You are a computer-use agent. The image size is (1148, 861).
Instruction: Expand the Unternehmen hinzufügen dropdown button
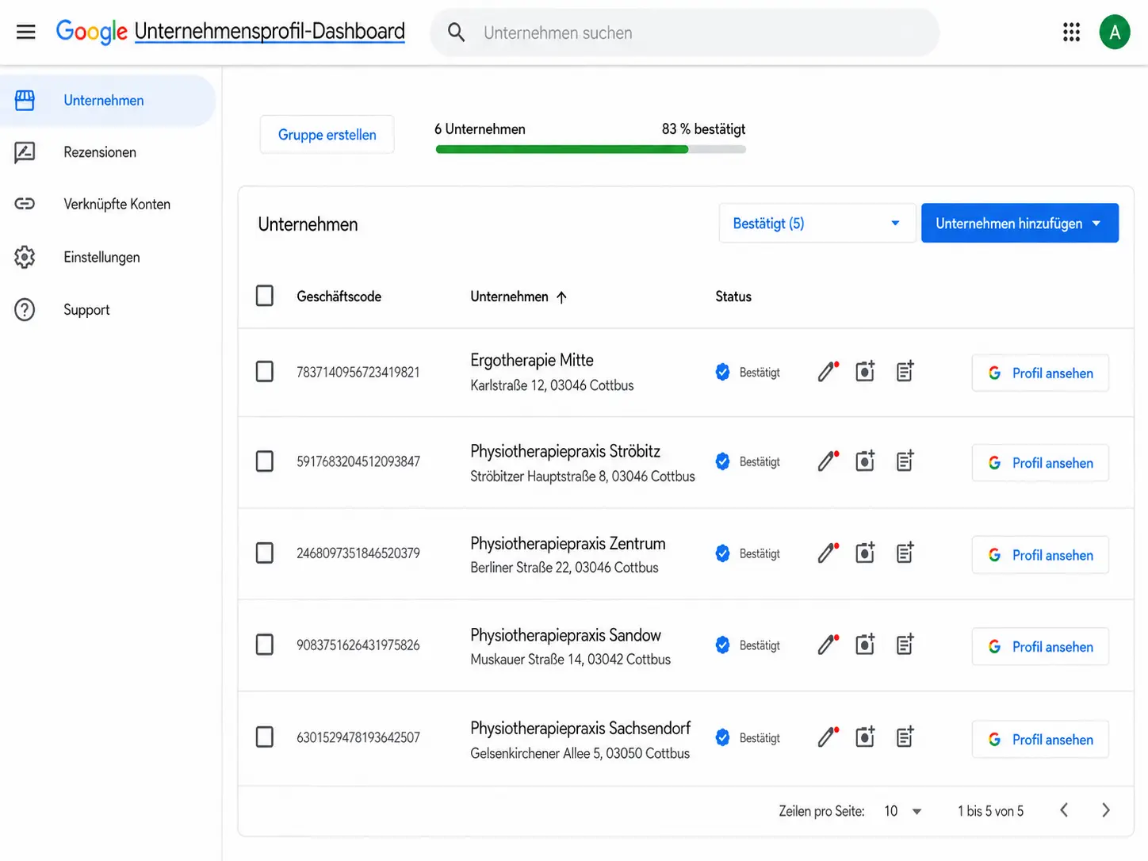coord(1020,224)
